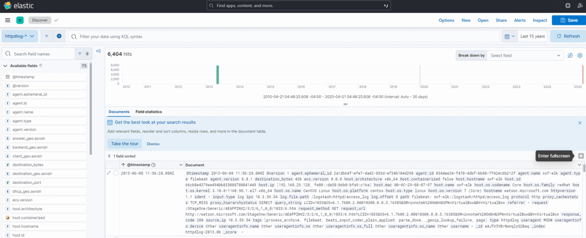The width and height of the screenshot is (586, 238).
Task: Open the Break down by field dropdown
Action: coord(525,55)
